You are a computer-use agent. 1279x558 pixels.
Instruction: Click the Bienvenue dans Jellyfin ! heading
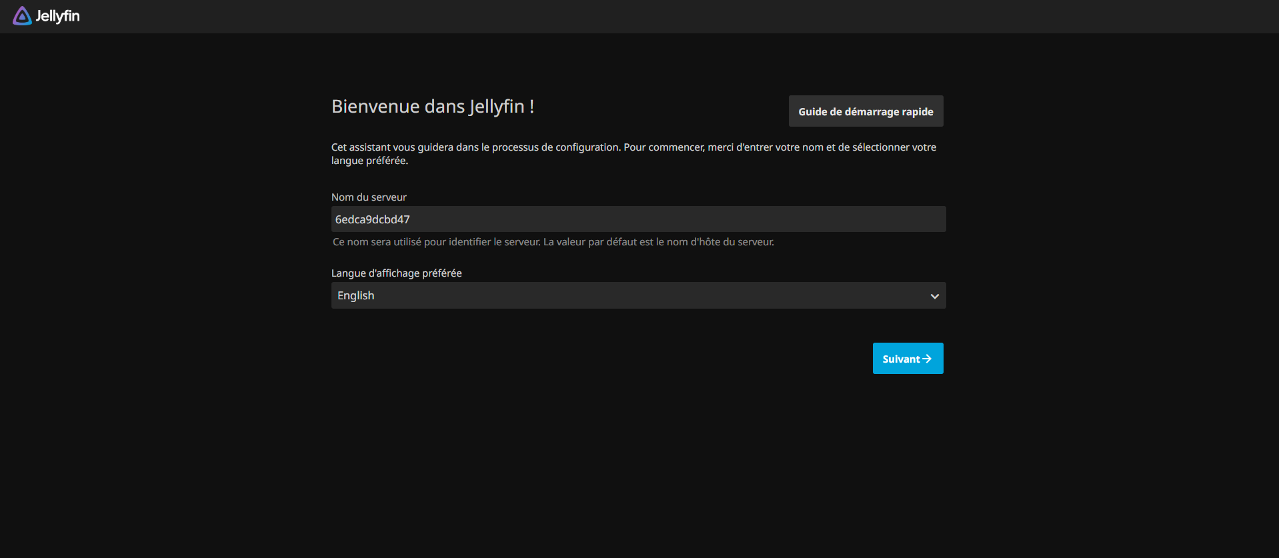point(433,107)
